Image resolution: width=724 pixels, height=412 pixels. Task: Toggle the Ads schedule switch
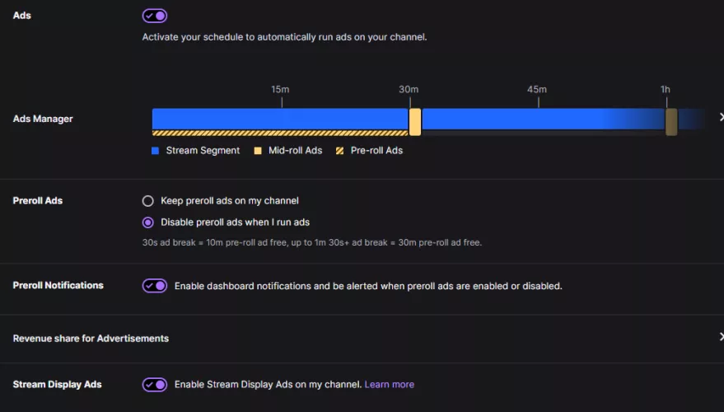(x=155, y=16)
